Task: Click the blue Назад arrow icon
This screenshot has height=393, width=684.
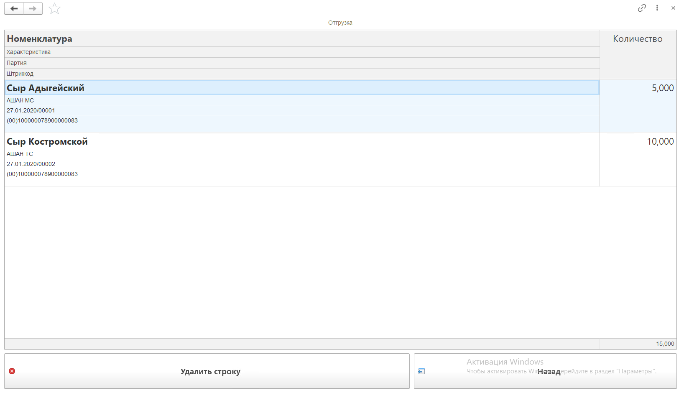Action: (x=421, y=371)
